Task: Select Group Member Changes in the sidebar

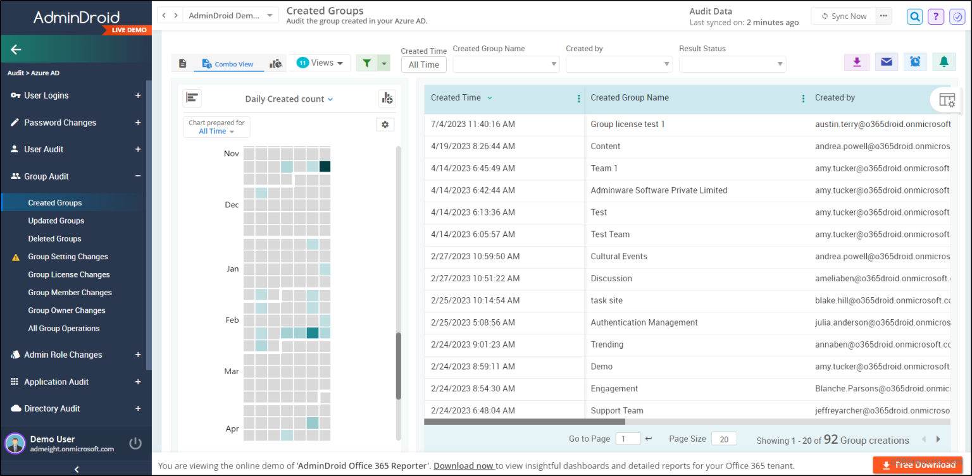Action: (70, 292)
